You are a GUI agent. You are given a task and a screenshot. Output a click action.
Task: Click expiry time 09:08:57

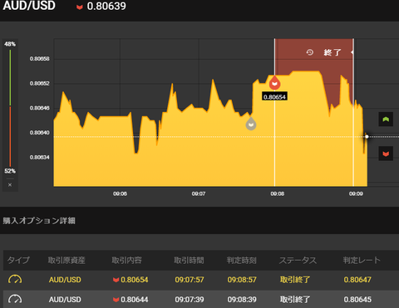pos(242,280)
